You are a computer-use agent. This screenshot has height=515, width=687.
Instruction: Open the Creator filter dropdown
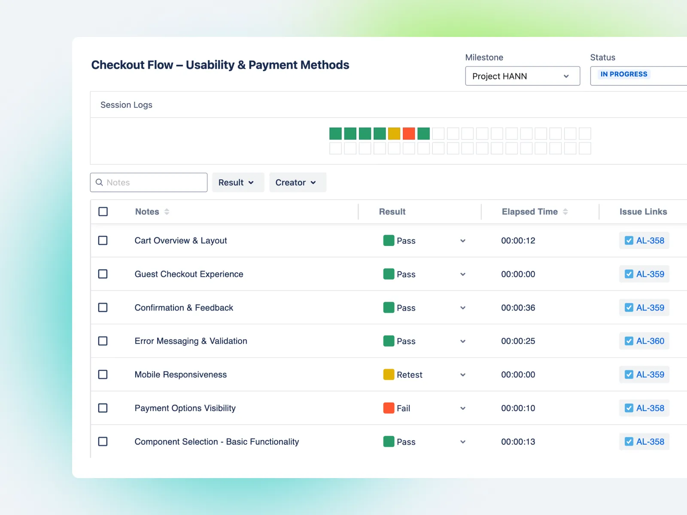pyautogui.click(x=298, y=182)
